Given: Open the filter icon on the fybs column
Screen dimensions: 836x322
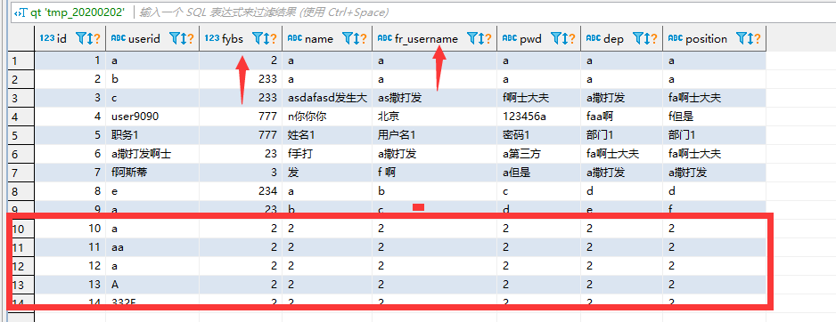Looking at the screenshot, I should tap(257, 38).
